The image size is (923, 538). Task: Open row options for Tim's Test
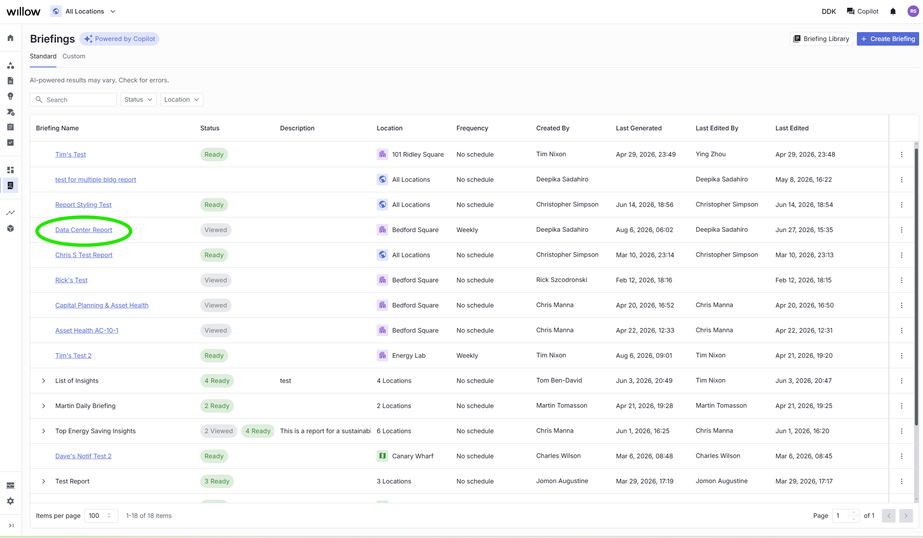tap(902, 154)
